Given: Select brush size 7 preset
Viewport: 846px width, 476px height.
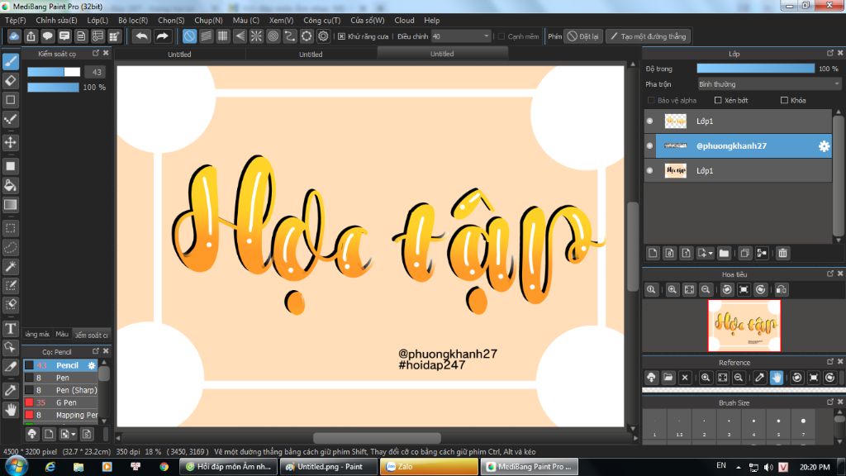Looking at the screenshot, I should (803, 426).
